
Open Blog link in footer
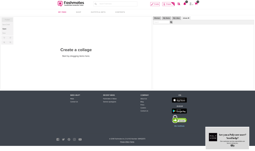[142, 102]
